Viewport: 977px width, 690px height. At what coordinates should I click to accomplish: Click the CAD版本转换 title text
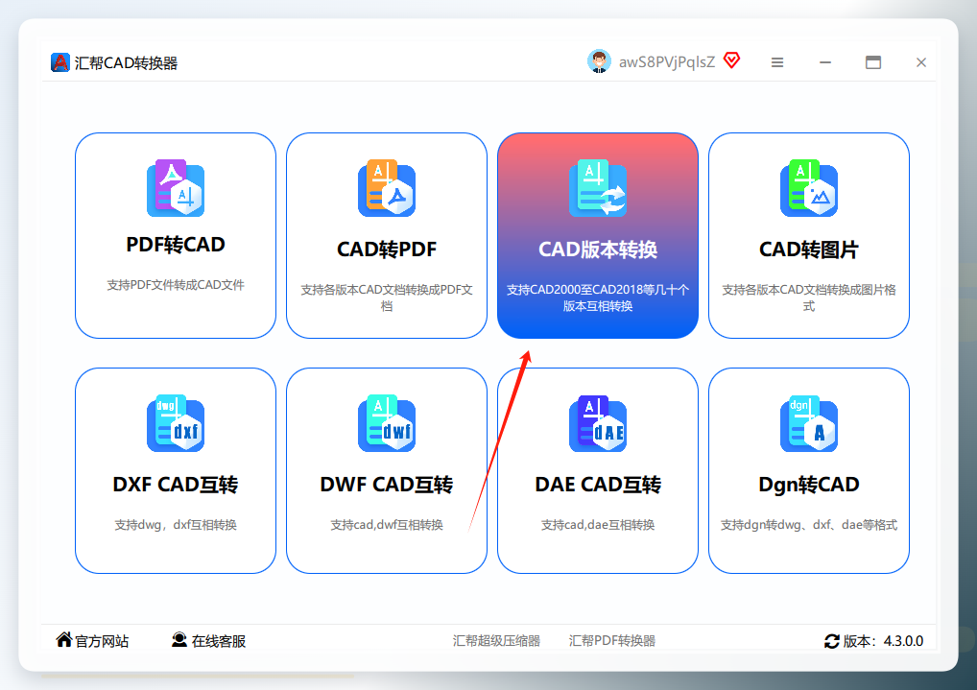598,250
